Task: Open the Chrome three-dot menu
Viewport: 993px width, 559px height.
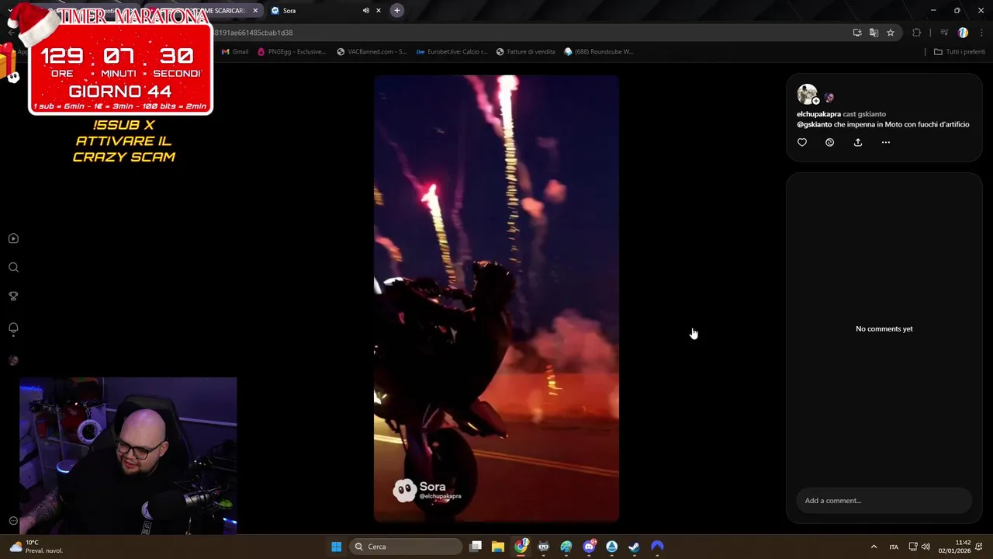Action: coord(981,33)
